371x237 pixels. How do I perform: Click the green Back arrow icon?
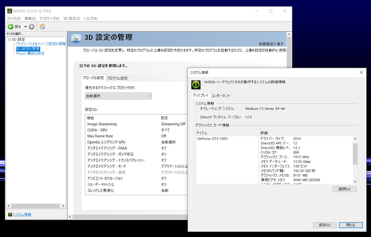coord(10,26)
